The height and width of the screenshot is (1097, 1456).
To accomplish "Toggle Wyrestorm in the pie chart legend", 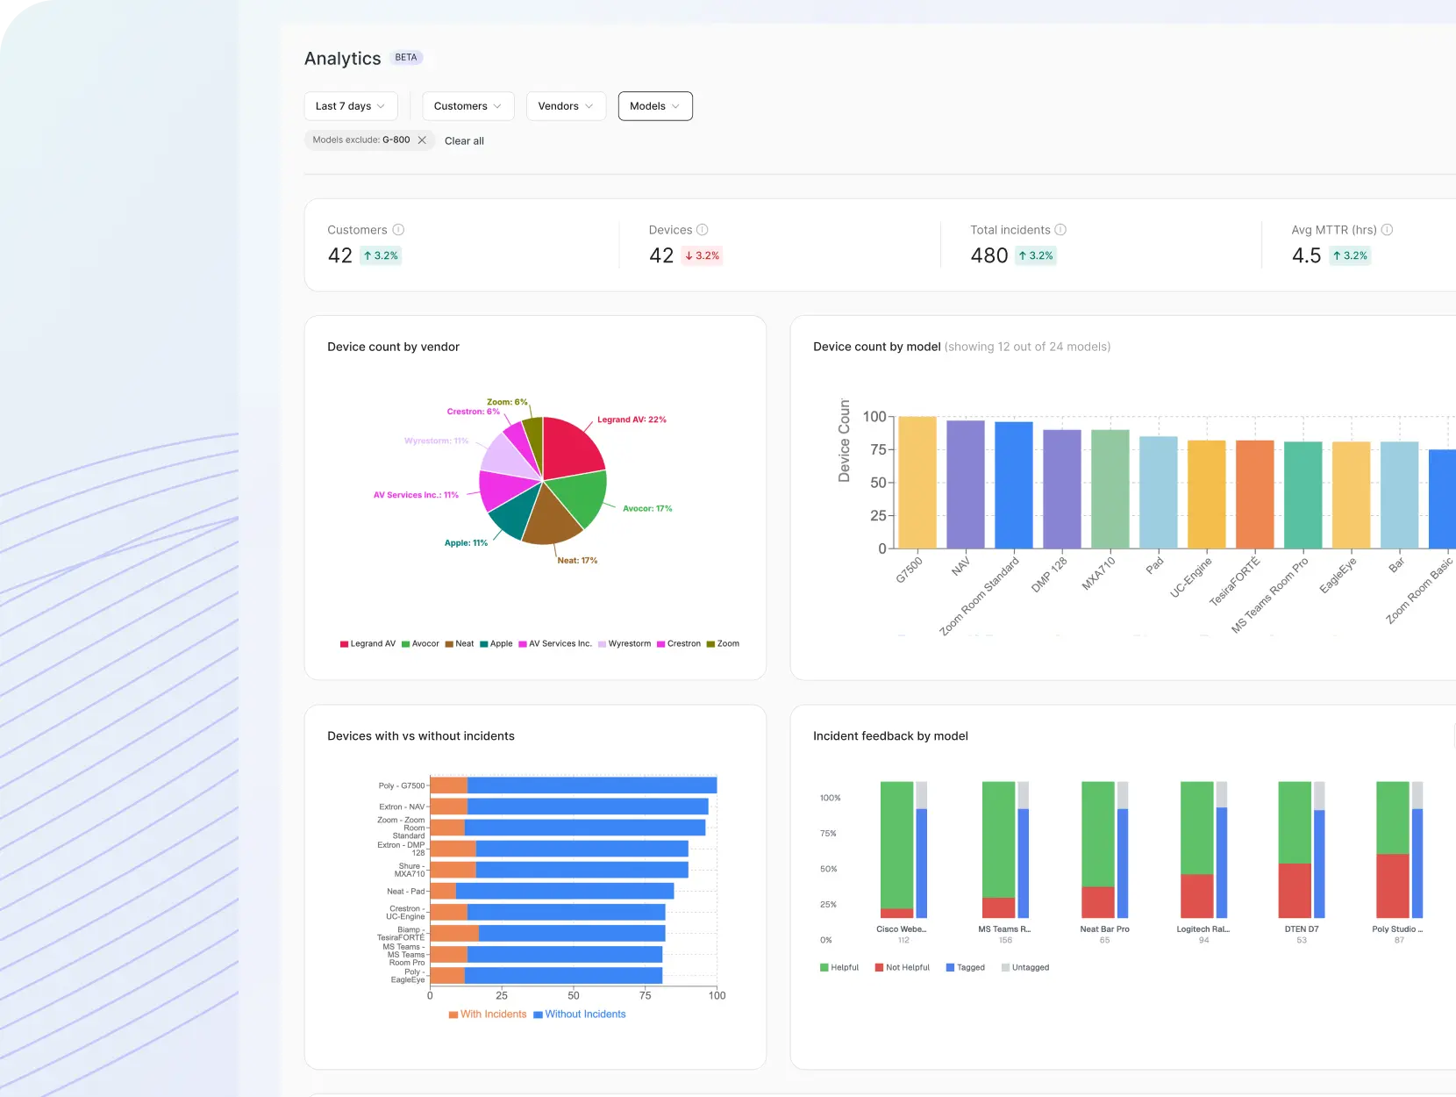I will (x=625, y=644).
